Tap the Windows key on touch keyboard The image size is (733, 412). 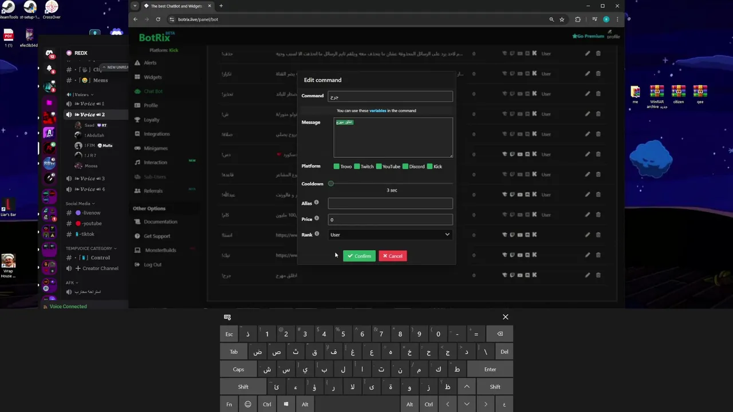pos(286,405)
